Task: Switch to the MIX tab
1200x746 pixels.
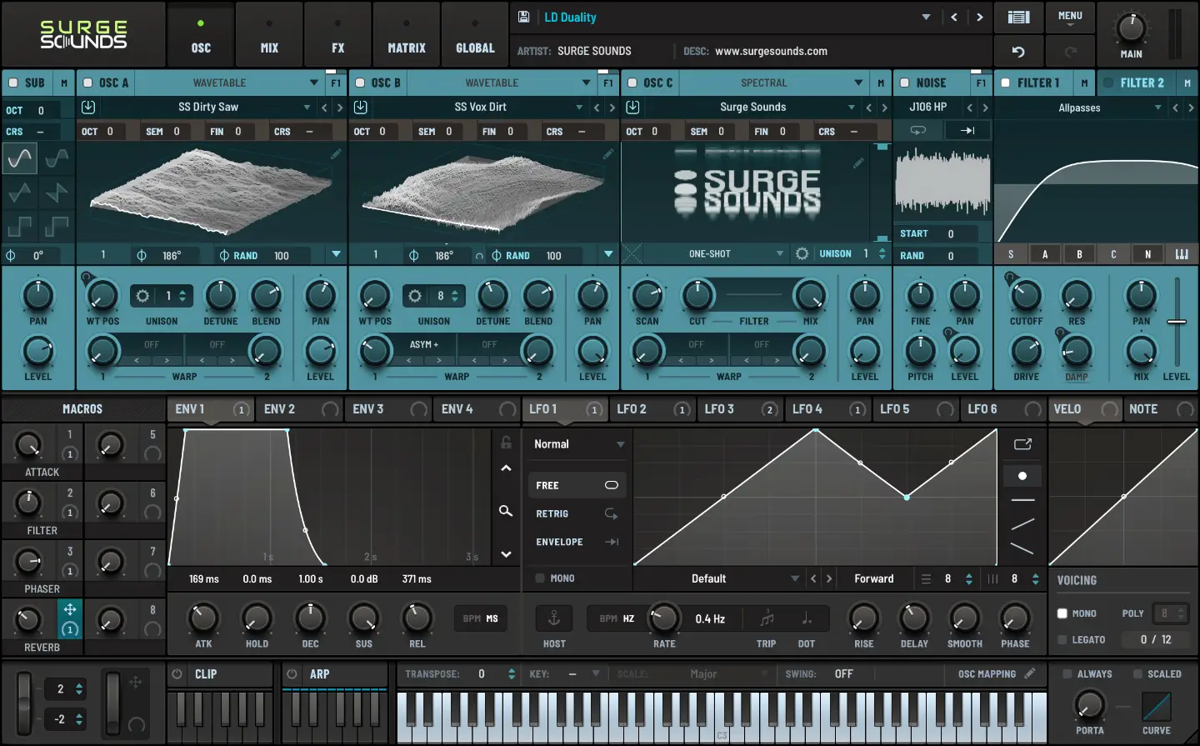Action: (269, 35)
